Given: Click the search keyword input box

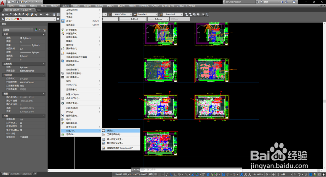Looking at the screenshot, I should click(x=240, y=2).
